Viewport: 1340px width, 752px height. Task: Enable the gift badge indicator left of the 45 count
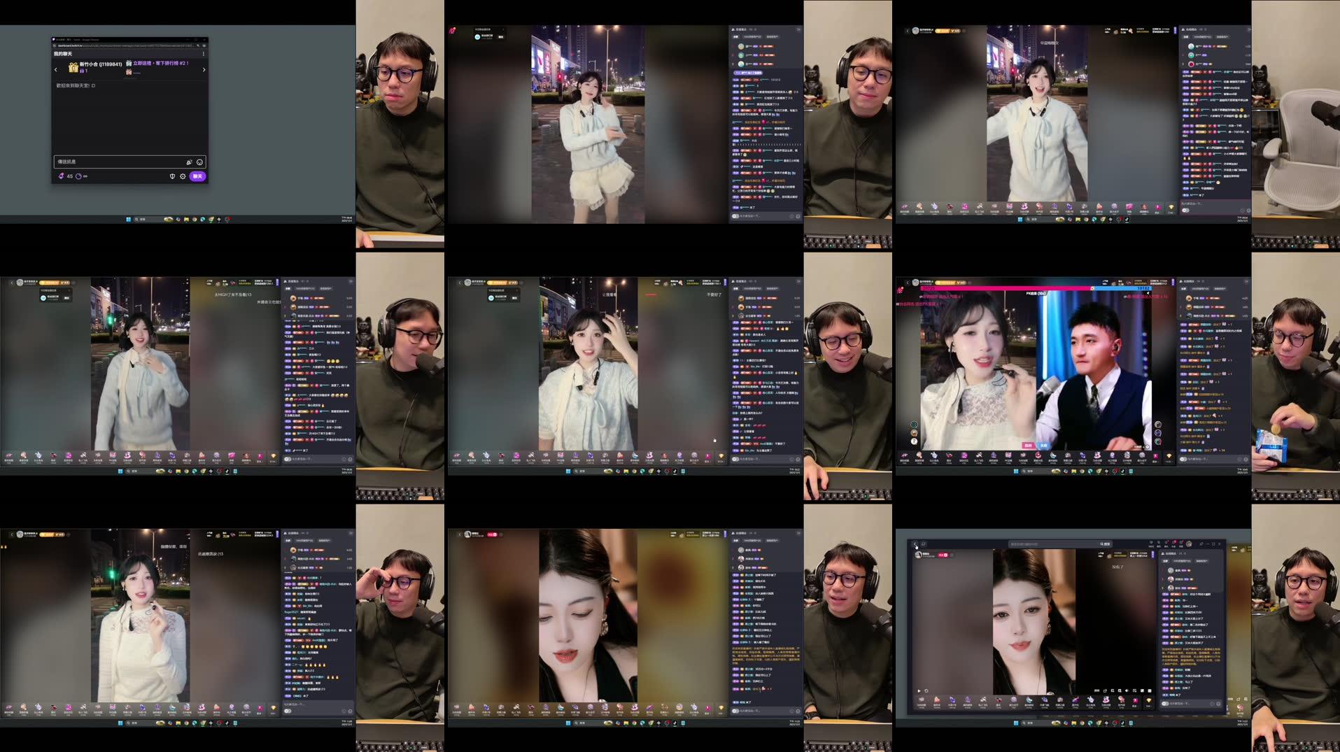point(62,176)
